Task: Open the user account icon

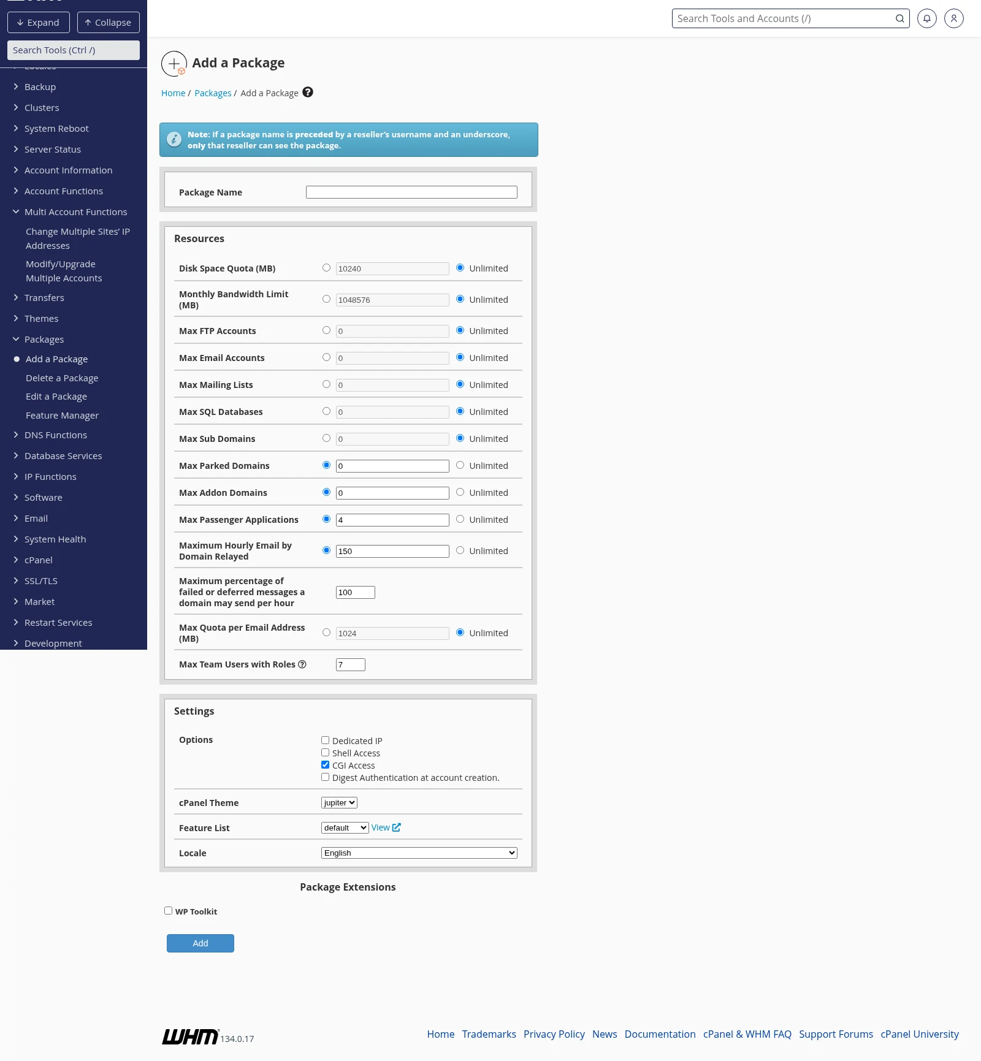Action: 954,18
